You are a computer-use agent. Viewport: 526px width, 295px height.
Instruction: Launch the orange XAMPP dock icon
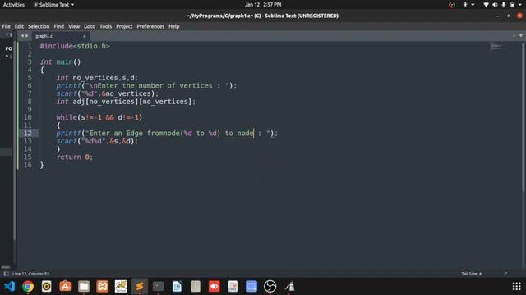(x=102, y=286)
